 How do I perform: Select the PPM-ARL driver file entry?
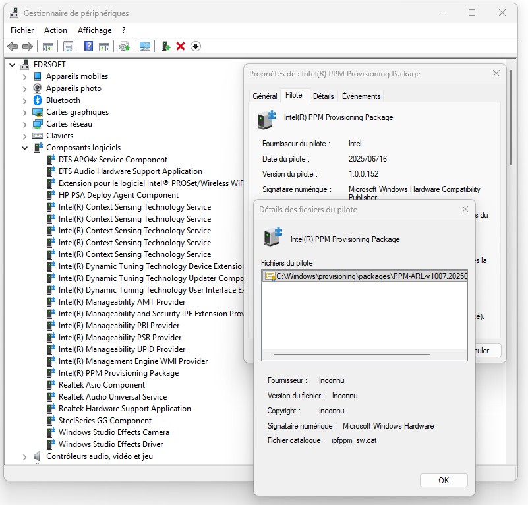click(x=366, y=276)
